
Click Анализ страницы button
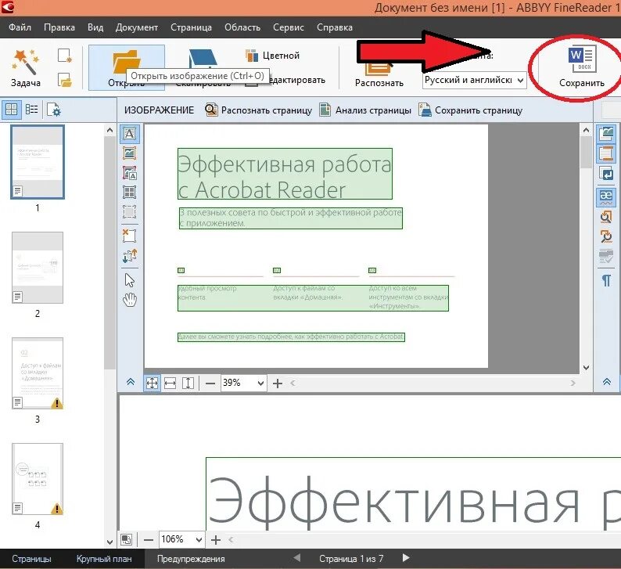tap(365, 110)
